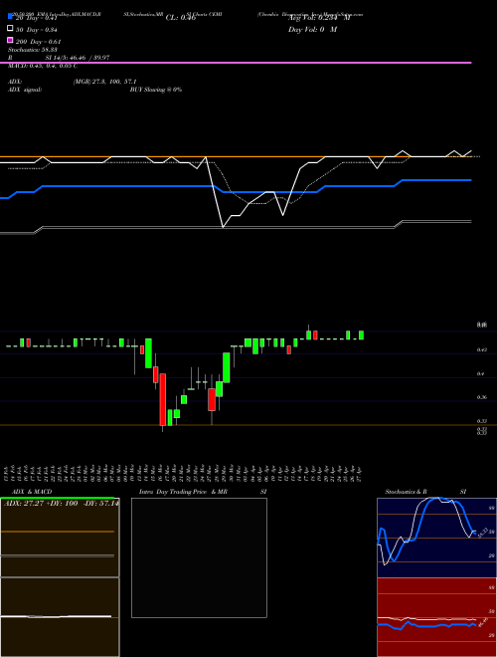Click the Stochastics & RSI panel title
Image resolution: width=497 pixels, height=657 pixels.
click(425, 492)
